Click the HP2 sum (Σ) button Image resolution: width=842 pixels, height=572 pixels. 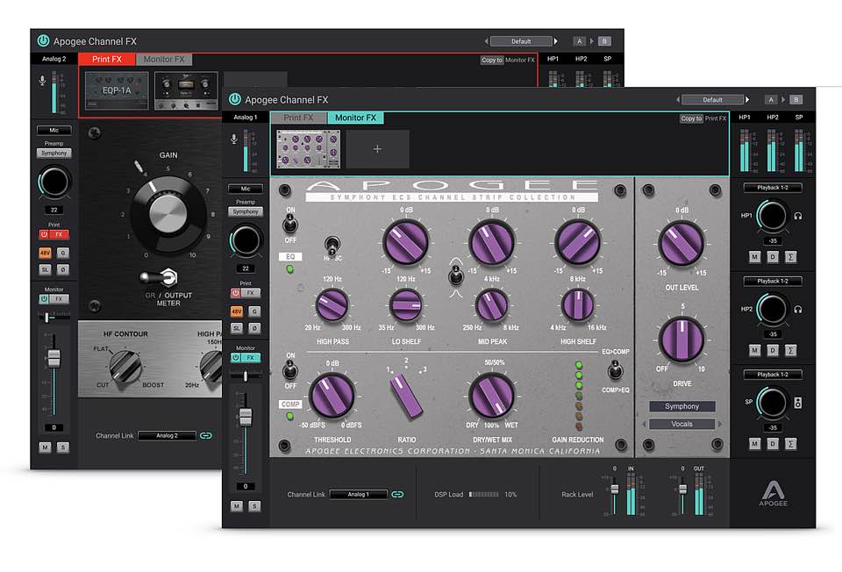pyautogui.click(x=790, y=350)
